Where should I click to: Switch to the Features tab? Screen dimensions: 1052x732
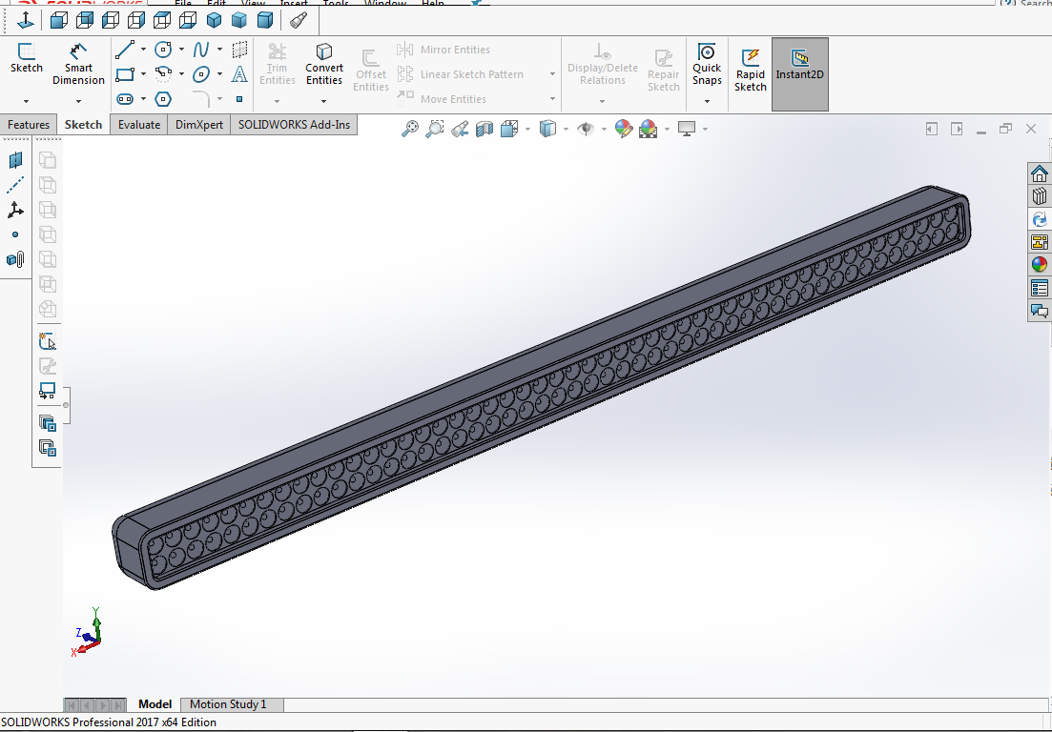click(x=29, y=125)
